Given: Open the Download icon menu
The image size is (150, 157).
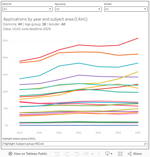Looking at the screenshot, I should (107, 153).
